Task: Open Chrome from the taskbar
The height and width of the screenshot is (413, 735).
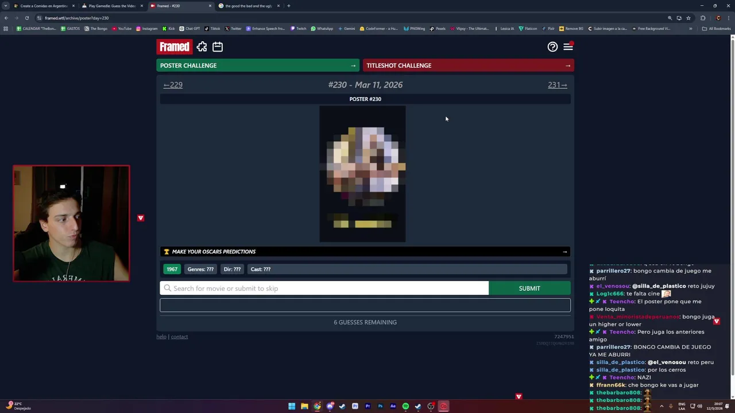Action: 317,406
